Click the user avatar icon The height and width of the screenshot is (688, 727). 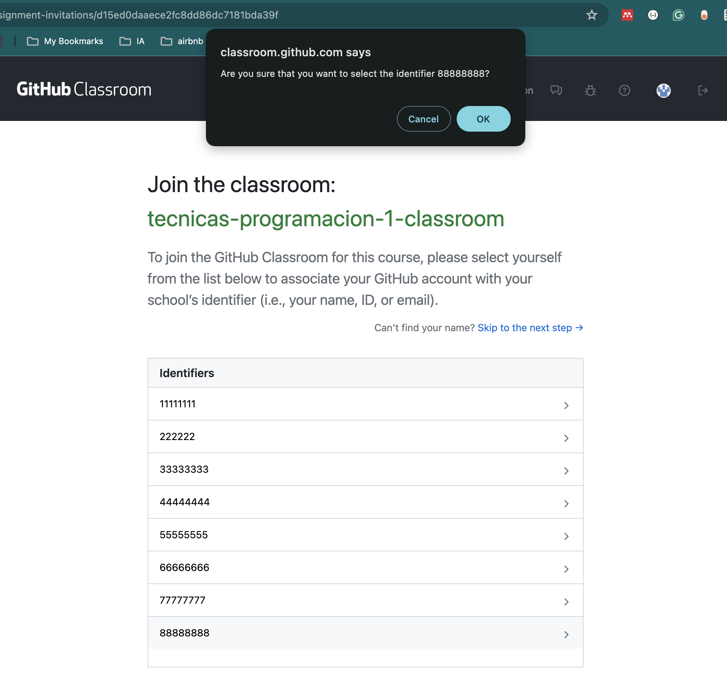coord(663,90)
